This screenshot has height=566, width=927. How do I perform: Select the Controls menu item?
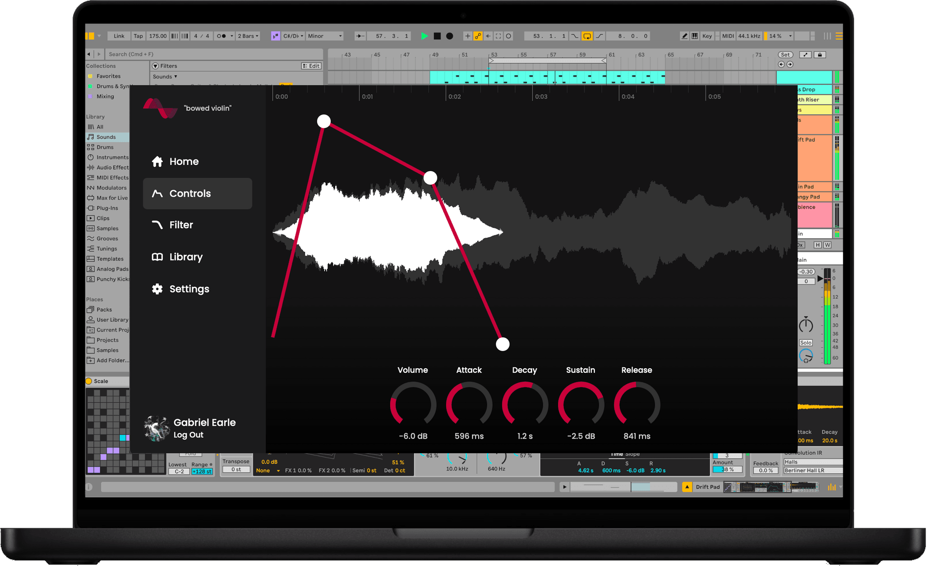(197, 193)
